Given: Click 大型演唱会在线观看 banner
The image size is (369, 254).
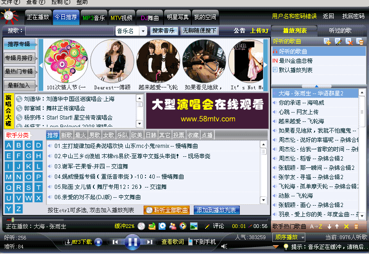Looking at the screenshot, I should click(x=207, y=111).
